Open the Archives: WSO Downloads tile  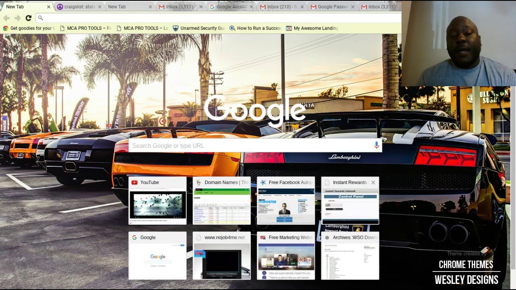(x=350, y=256)
